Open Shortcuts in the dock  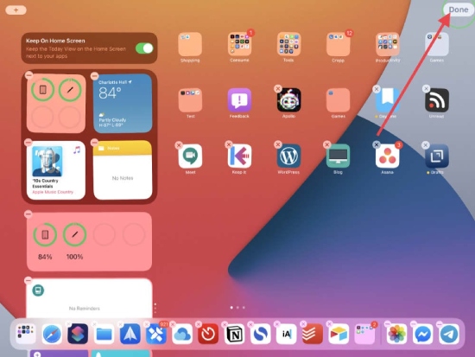click(x=78, y=334)
